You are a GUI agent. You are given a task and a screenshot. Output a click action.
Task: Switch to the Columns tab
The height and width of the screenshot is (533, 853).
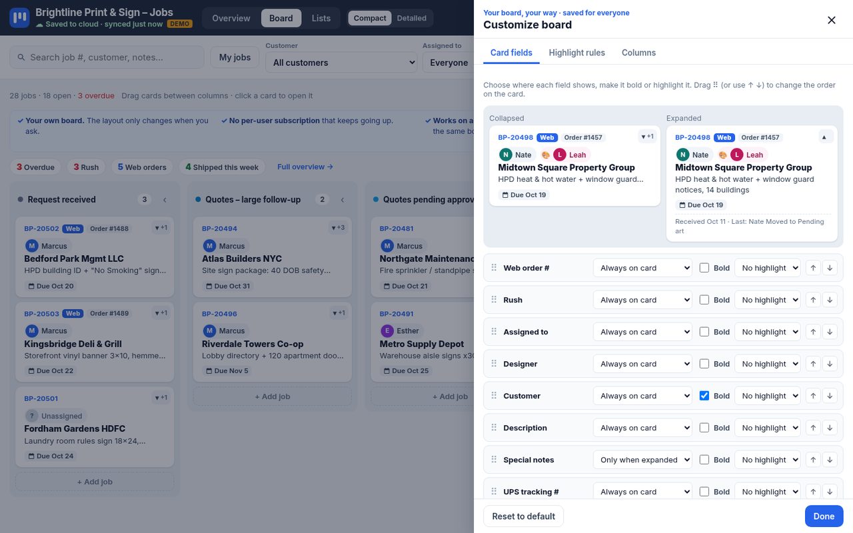pyautogui.click(x=638, y=53)
